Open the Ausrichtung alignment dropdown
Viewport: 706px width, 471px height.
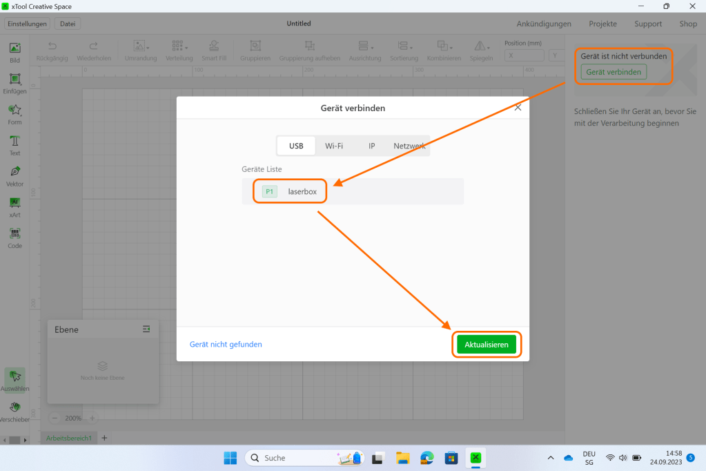point(365,50)
